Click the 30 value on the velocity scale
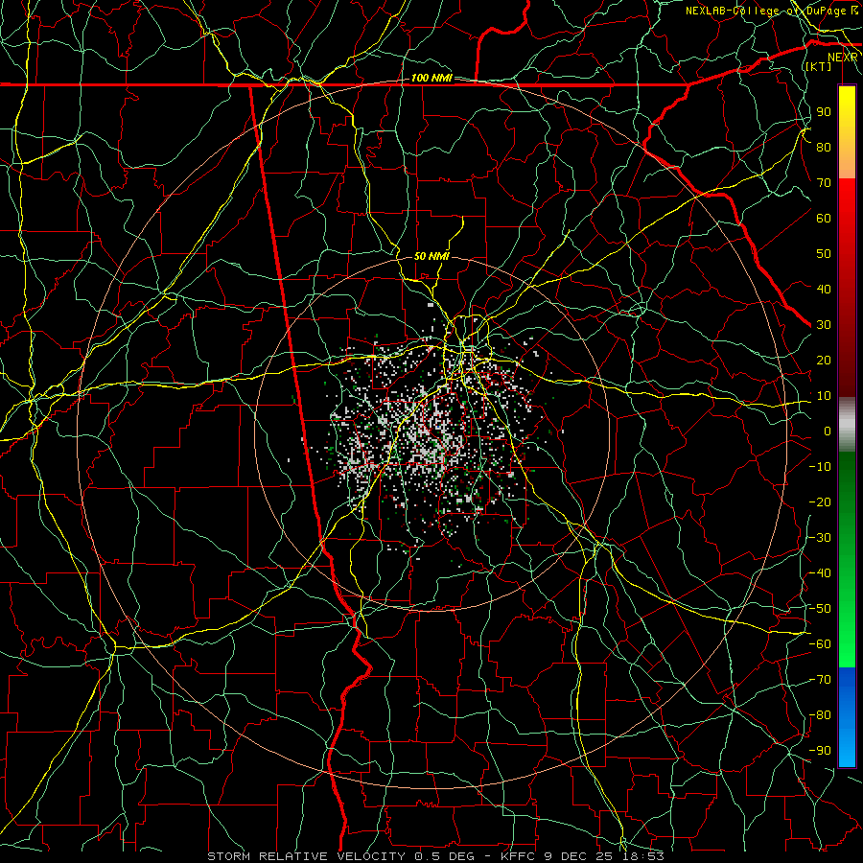The width and height of the screenshot is (863, 863). [x=824, y=325]
